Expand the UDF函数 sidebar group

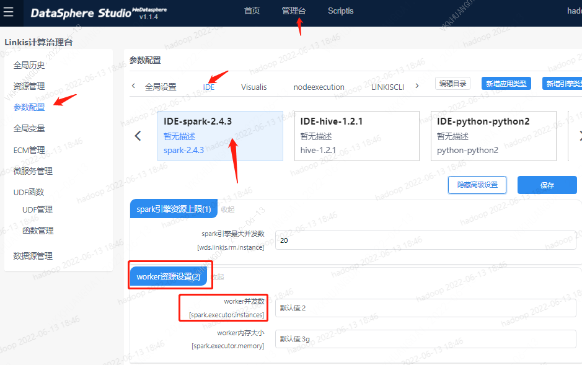(29, 192)
